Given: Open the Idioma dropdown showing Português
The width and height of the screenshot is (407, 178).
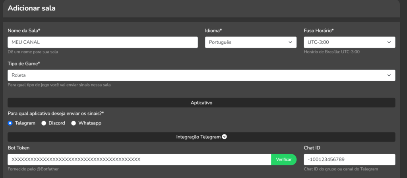Looking at the screenshot, I should [x=249, y=42].
